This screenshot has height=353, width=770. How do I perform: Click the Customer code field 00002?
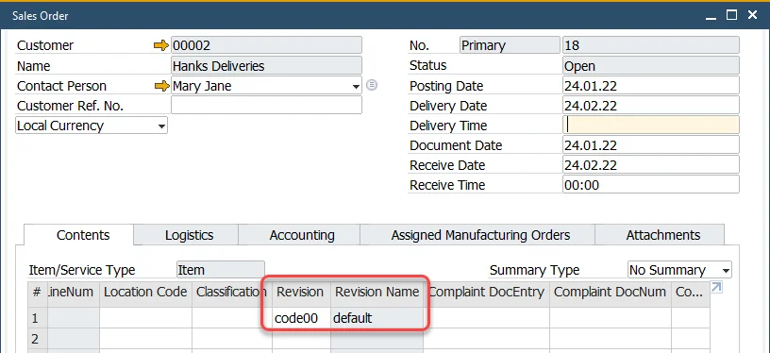pos(266,45)
